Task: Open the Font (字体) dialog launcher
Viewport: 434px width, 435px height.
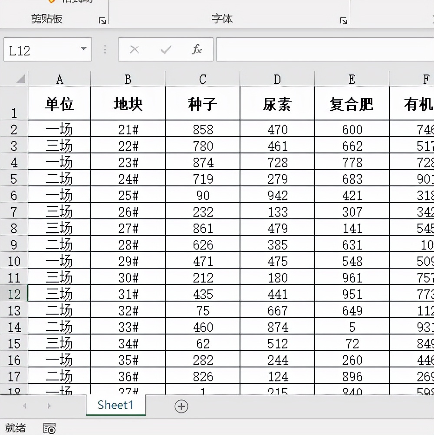Action: [x=343, y=19]
